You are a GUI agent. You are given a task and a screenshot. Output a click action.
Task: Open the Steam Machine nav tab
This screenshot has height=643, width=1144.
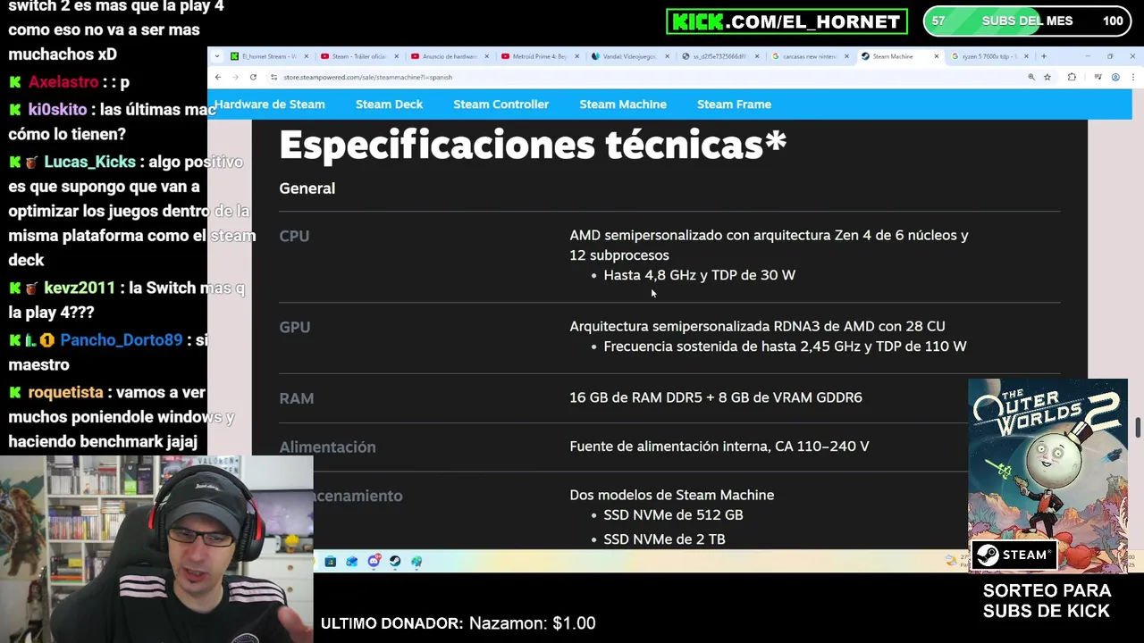point(623,104)
